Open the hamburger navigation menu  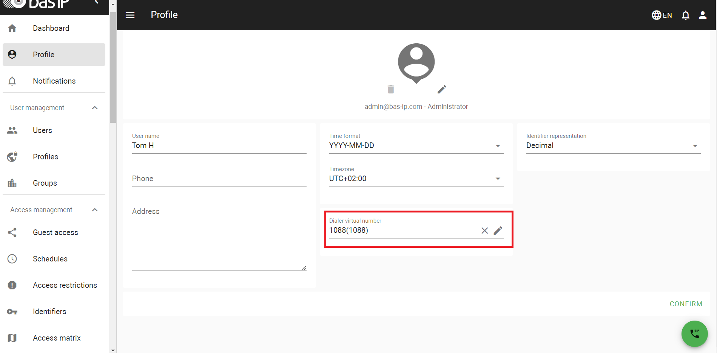pyautogui.click(x=130, y=15)
